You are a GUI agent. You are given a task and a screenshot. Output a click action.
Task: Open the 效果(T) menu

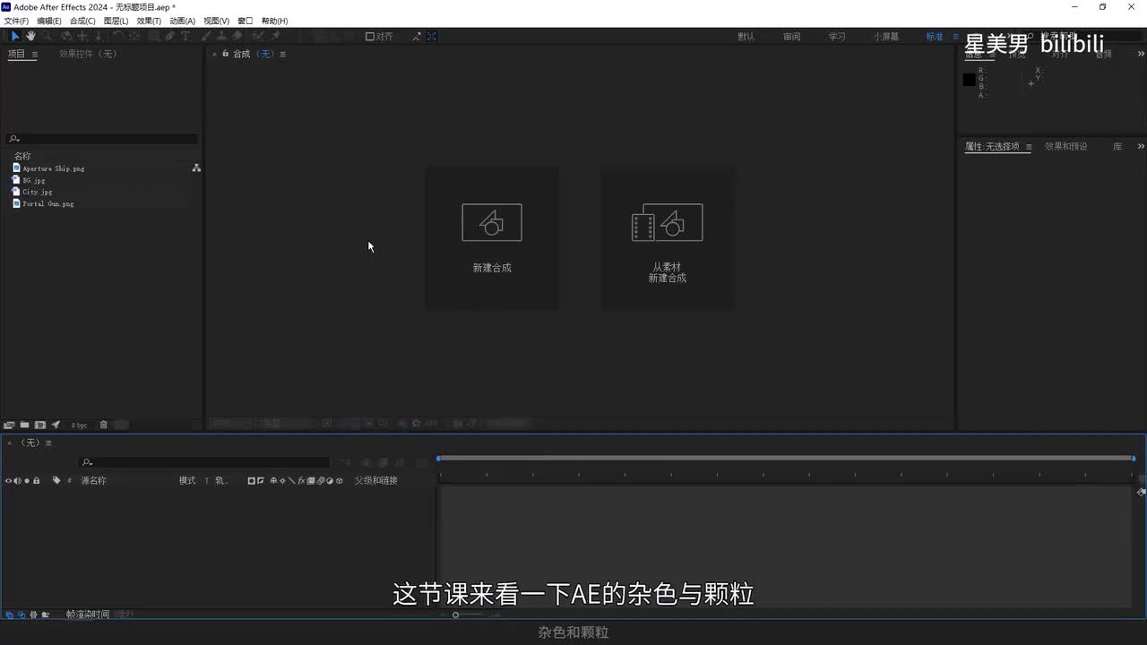coord(149,21)
